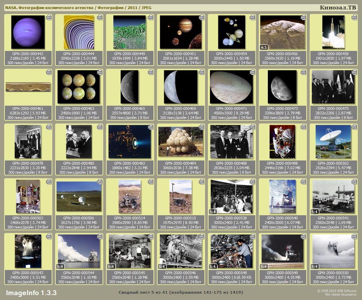The width and height of the screenshot is (362, 300).
Task: Click JPG file icon on GPN-2000-000458 tile
Action: point(354,17)
